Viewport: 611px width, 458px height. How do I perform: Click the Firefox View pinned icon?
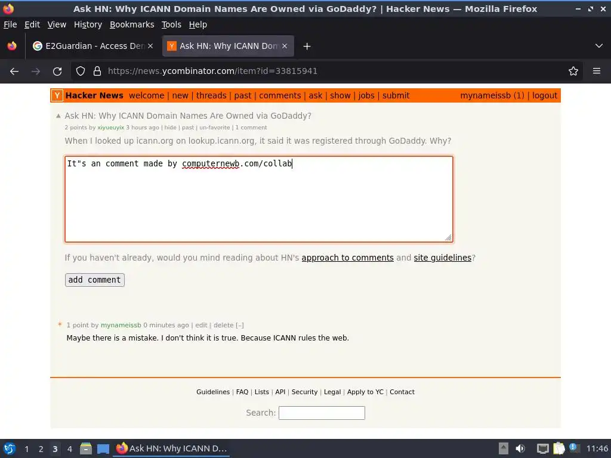pos(12,46)
